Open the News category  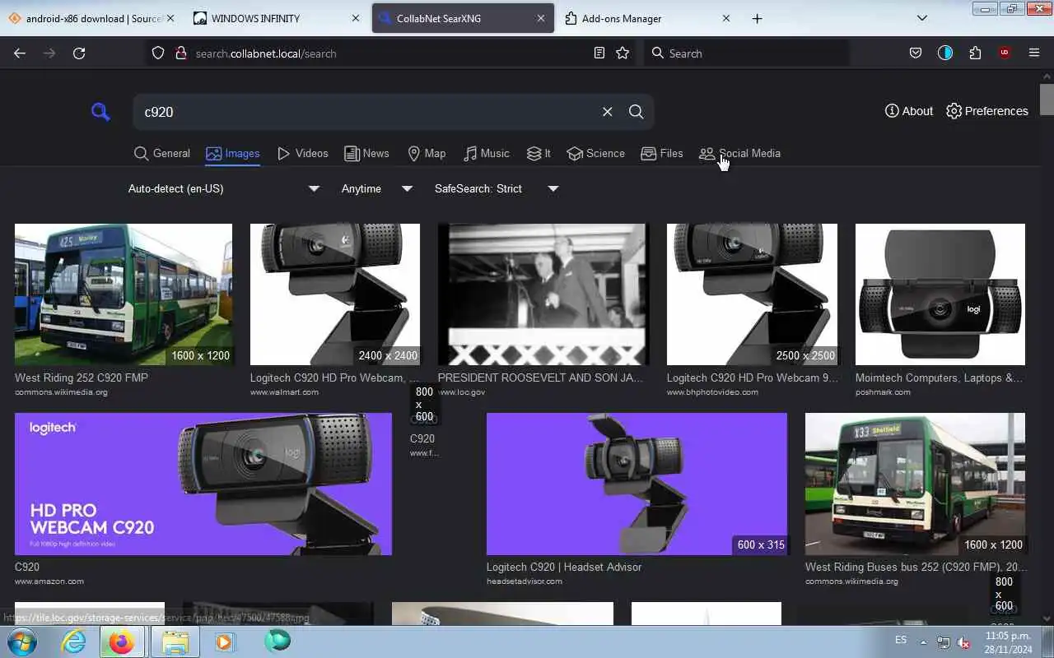tap(366, 153)
